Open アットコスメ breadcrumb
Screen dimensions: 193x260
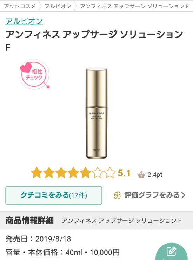[x=20, y=6]
